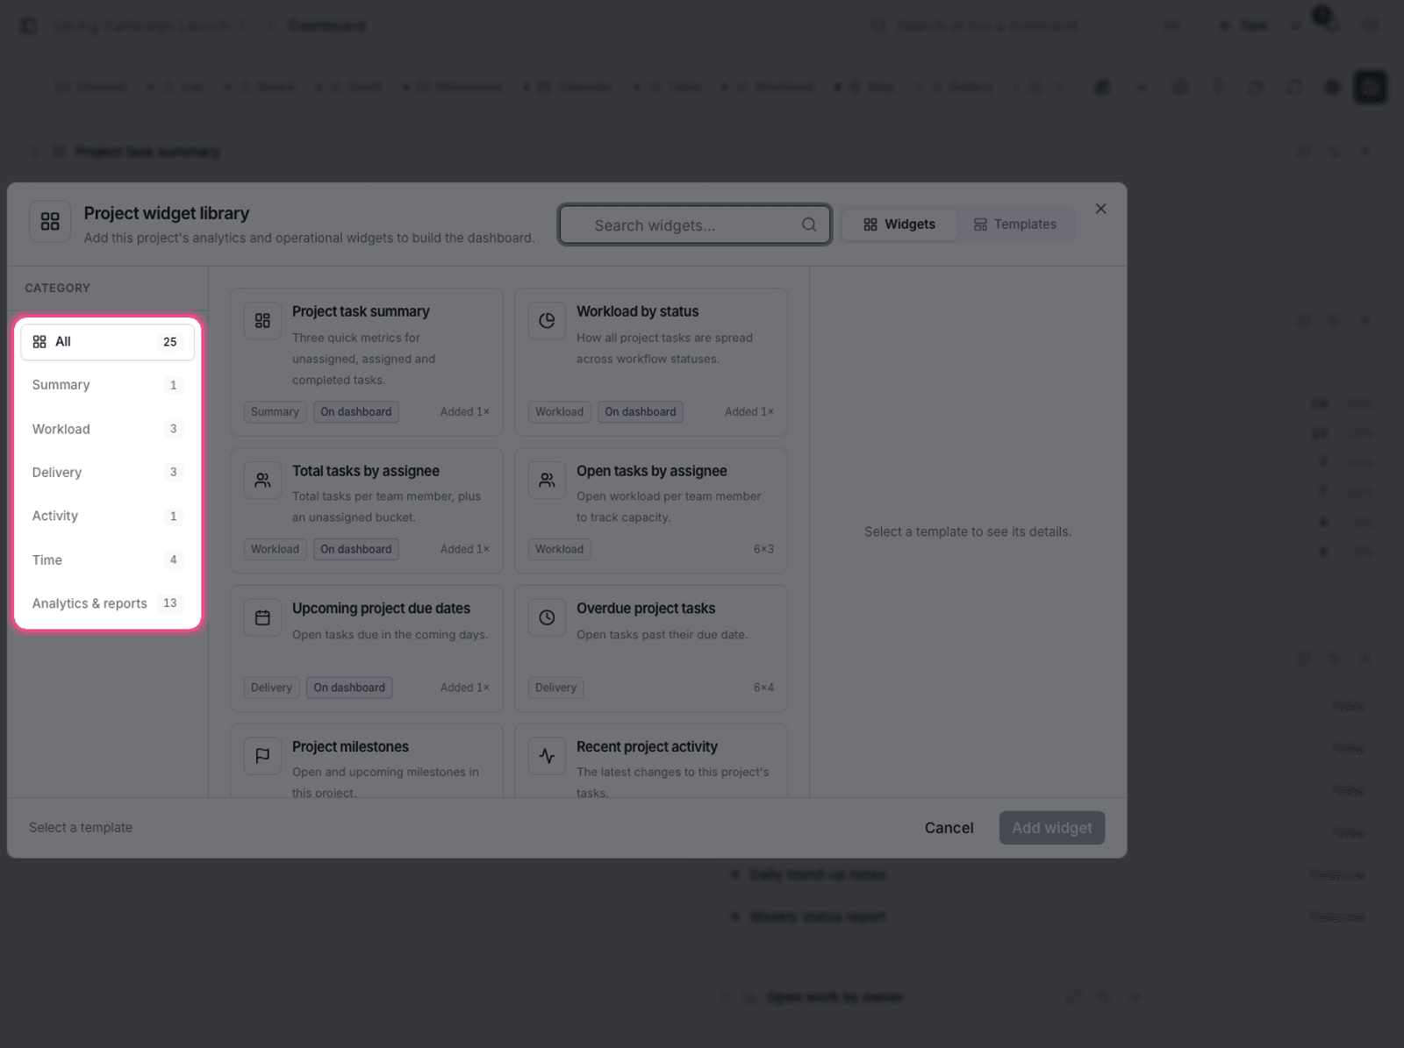The image size is (1404, 1048).
Task: Show the Delivery category widgets
Action: click(x=108, y=473)
